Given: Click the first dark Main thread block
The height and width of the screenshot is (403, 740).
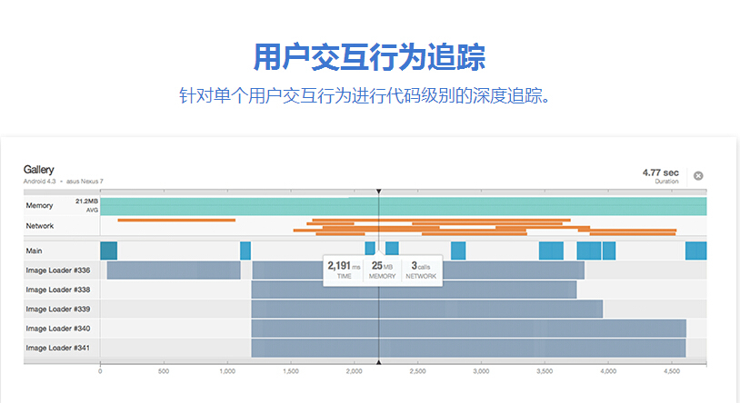Looking at the screenshot, I should [x=108, y=251].
